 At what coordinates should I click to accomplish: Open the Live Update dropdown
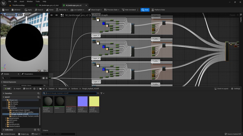tap(78, 10)
